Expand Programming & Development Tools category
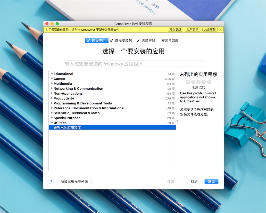 52,103
